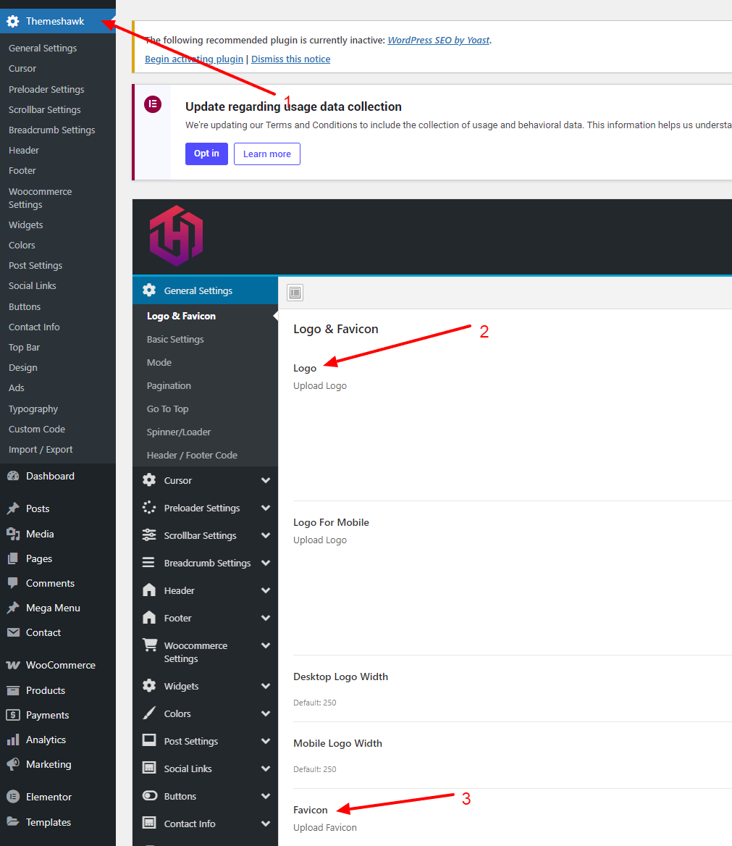Viewport: 732px width, 846px height.
Task: Click the Themeshawk hexagon logo
Action: tap(176, 235)
